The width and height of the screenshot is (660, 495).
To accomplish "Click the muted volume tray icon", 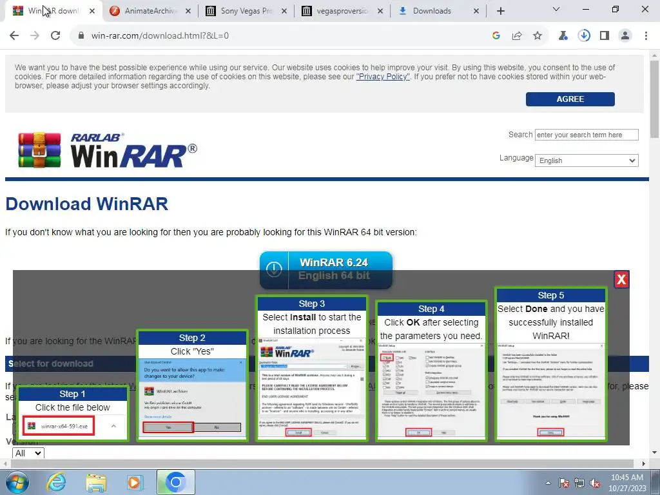I will click(595, 483).
